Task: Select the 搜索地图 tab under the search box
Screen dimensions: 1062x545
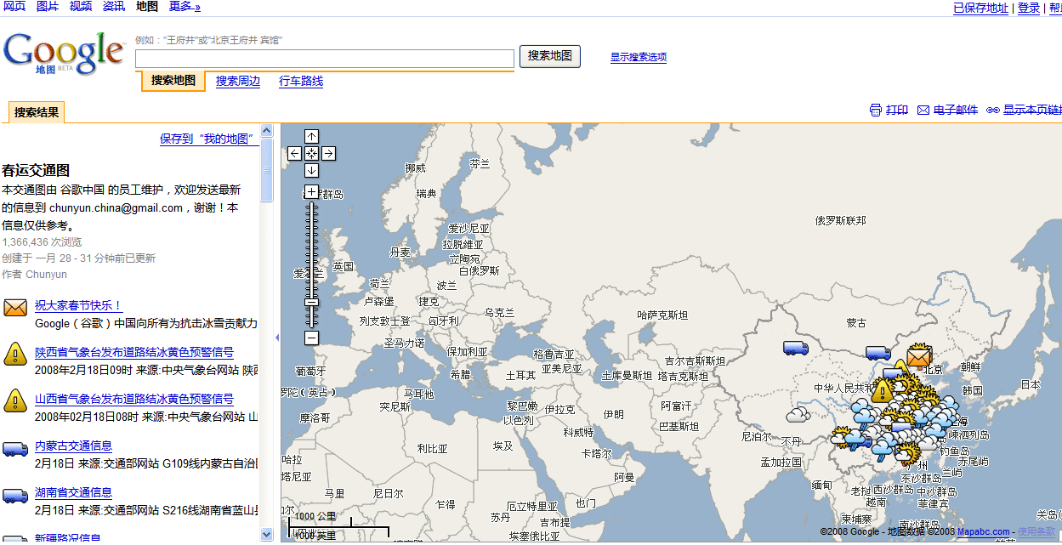Action: (x=173, y=81)
